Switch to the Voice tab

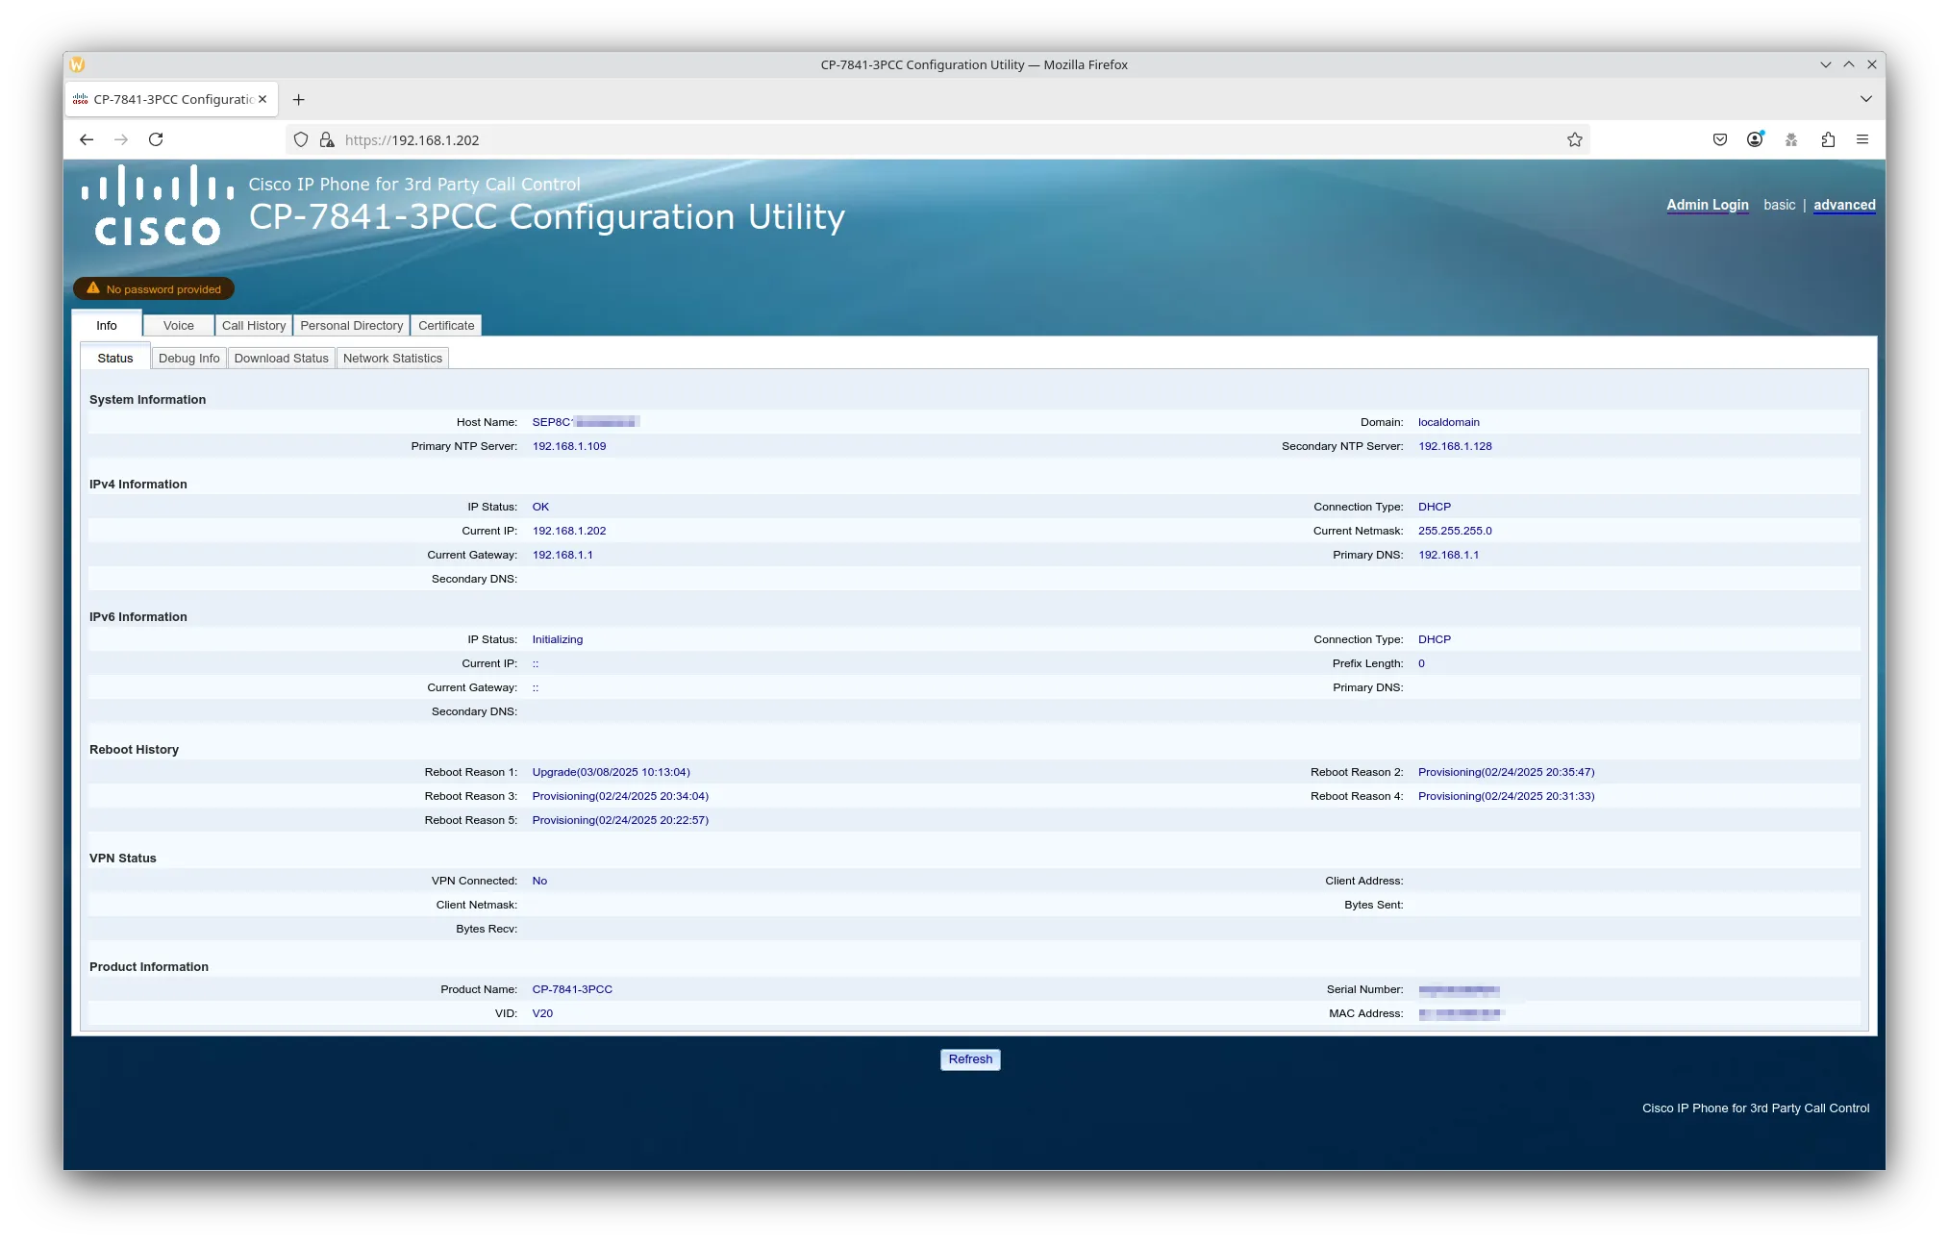tap(179, 326)
